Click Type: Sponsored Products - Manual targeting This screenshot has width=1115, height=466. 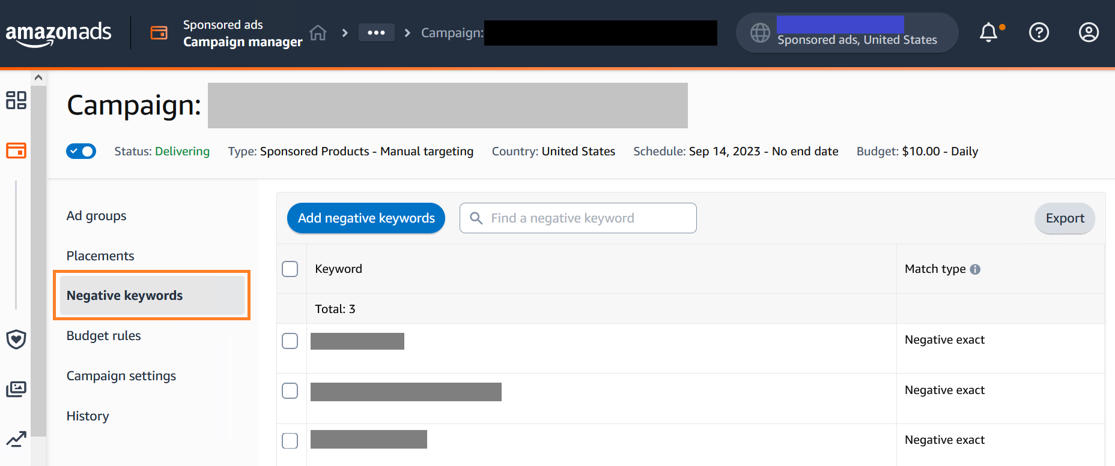tap(351, 151)
